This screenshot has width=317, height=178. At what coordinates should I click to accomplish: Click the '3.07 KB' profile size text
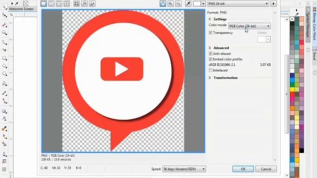[x=265, y=65]
